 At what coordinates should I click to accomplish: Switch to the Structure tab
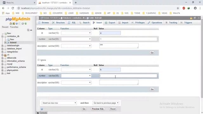[58, 22]
